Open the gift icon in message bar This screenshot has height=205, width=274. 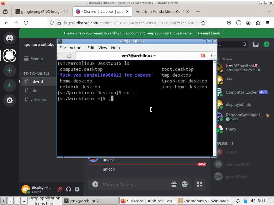click(x=174, y=184)
